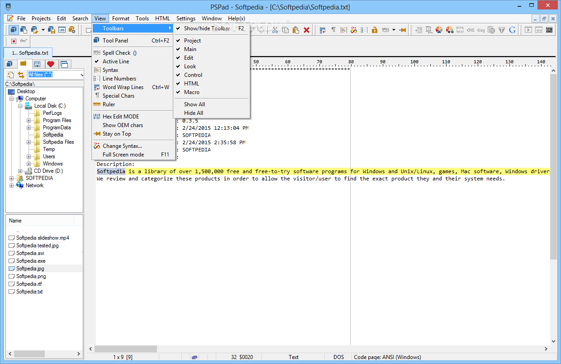Click the glasses icon beside macro record
The image size is (561, 364).
[x=24, y=41]
